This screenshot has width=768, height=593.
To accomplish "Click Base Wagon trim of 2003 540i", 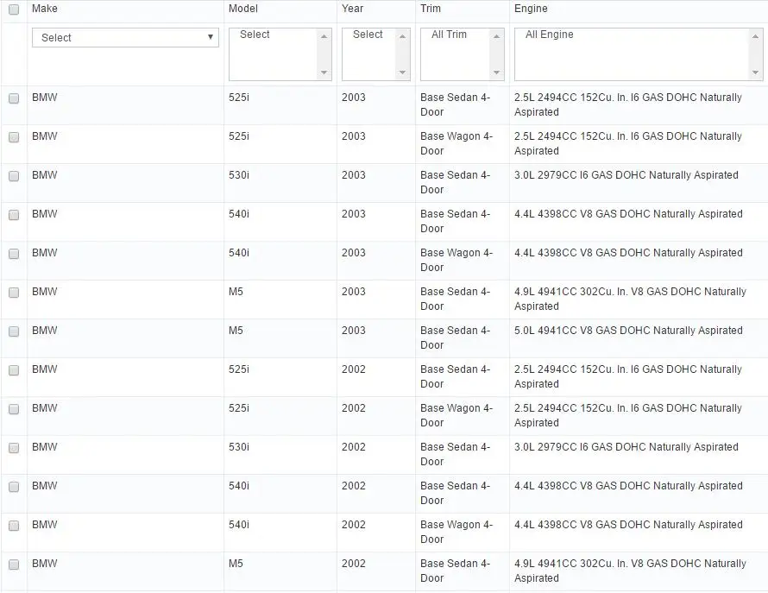I will (x=456, y=260).
